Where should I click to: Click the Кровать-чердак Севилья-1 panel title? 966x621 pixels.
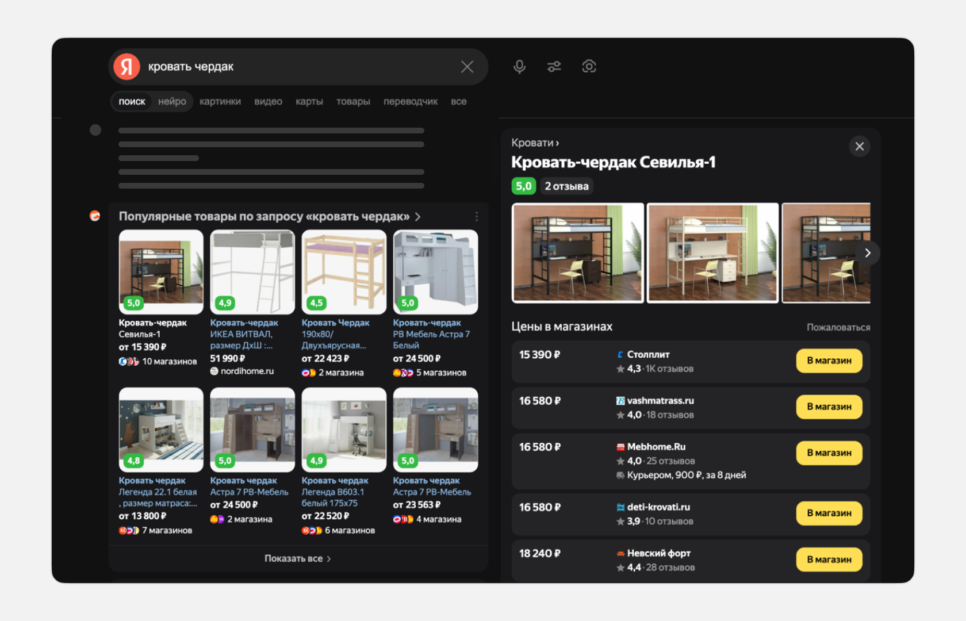click(x=614, y=163)
